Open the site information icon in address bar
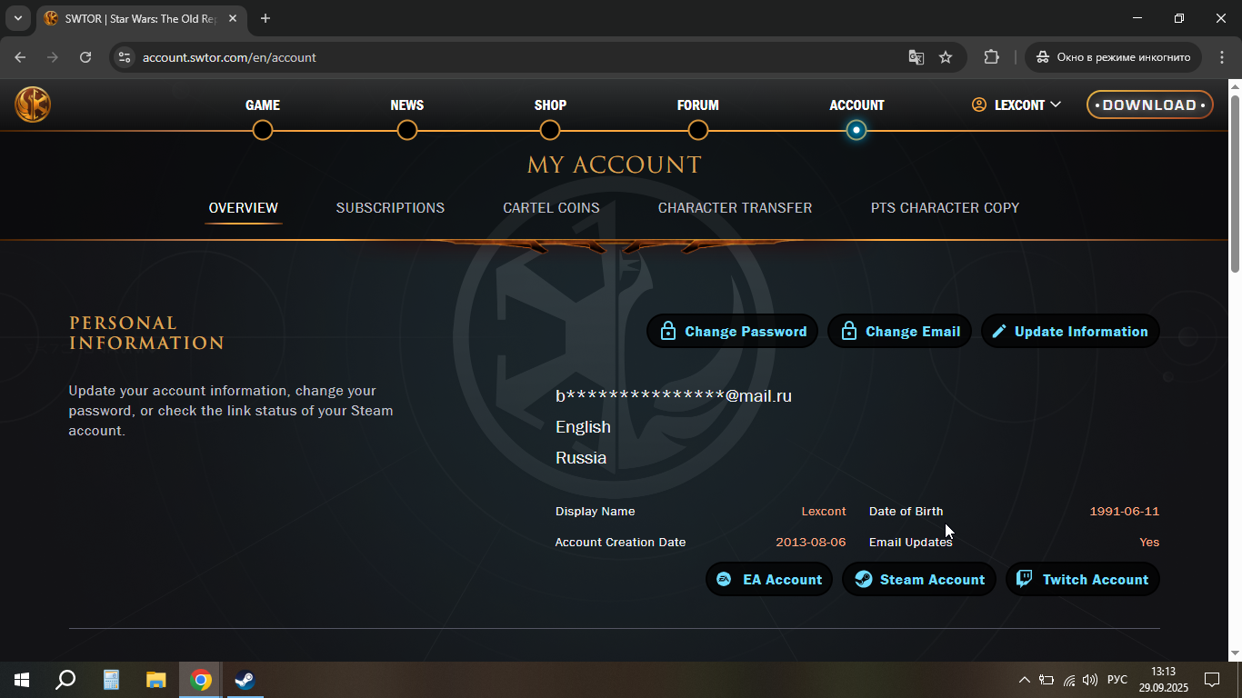The image size is (1242, 698). (x=125, y=57)
